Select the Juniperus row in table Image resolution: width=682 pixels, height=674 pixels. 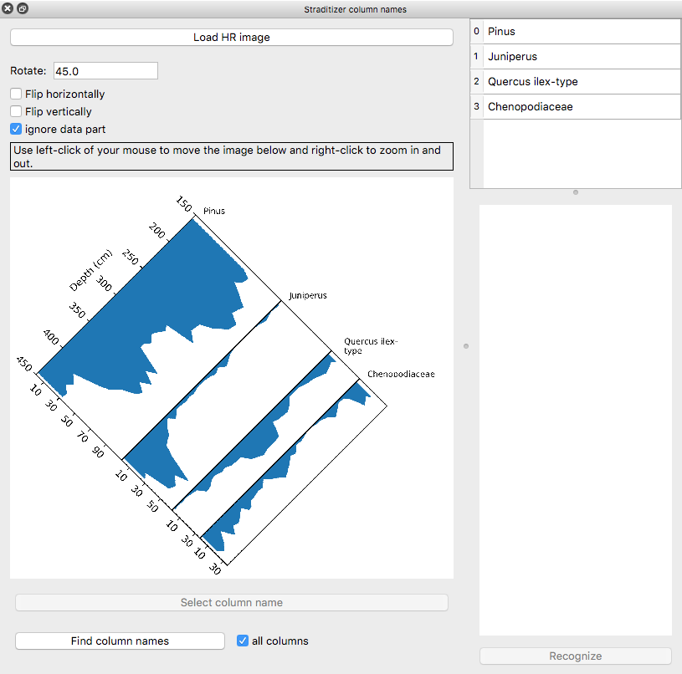click(582, 57)
